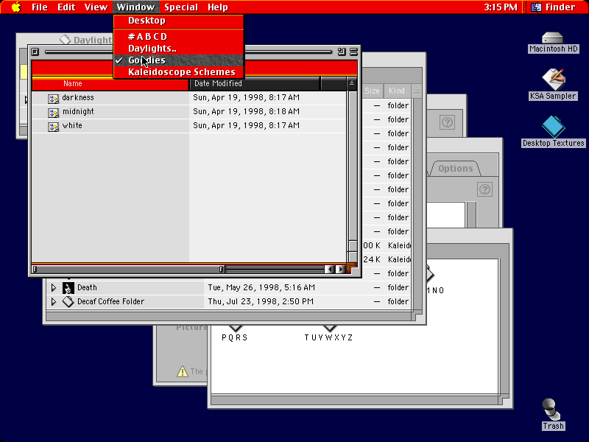Close the open Window menu
Image resolution: width=589 pixels, height=442 pixels.
pyautogui.click(x=135, y=7)
